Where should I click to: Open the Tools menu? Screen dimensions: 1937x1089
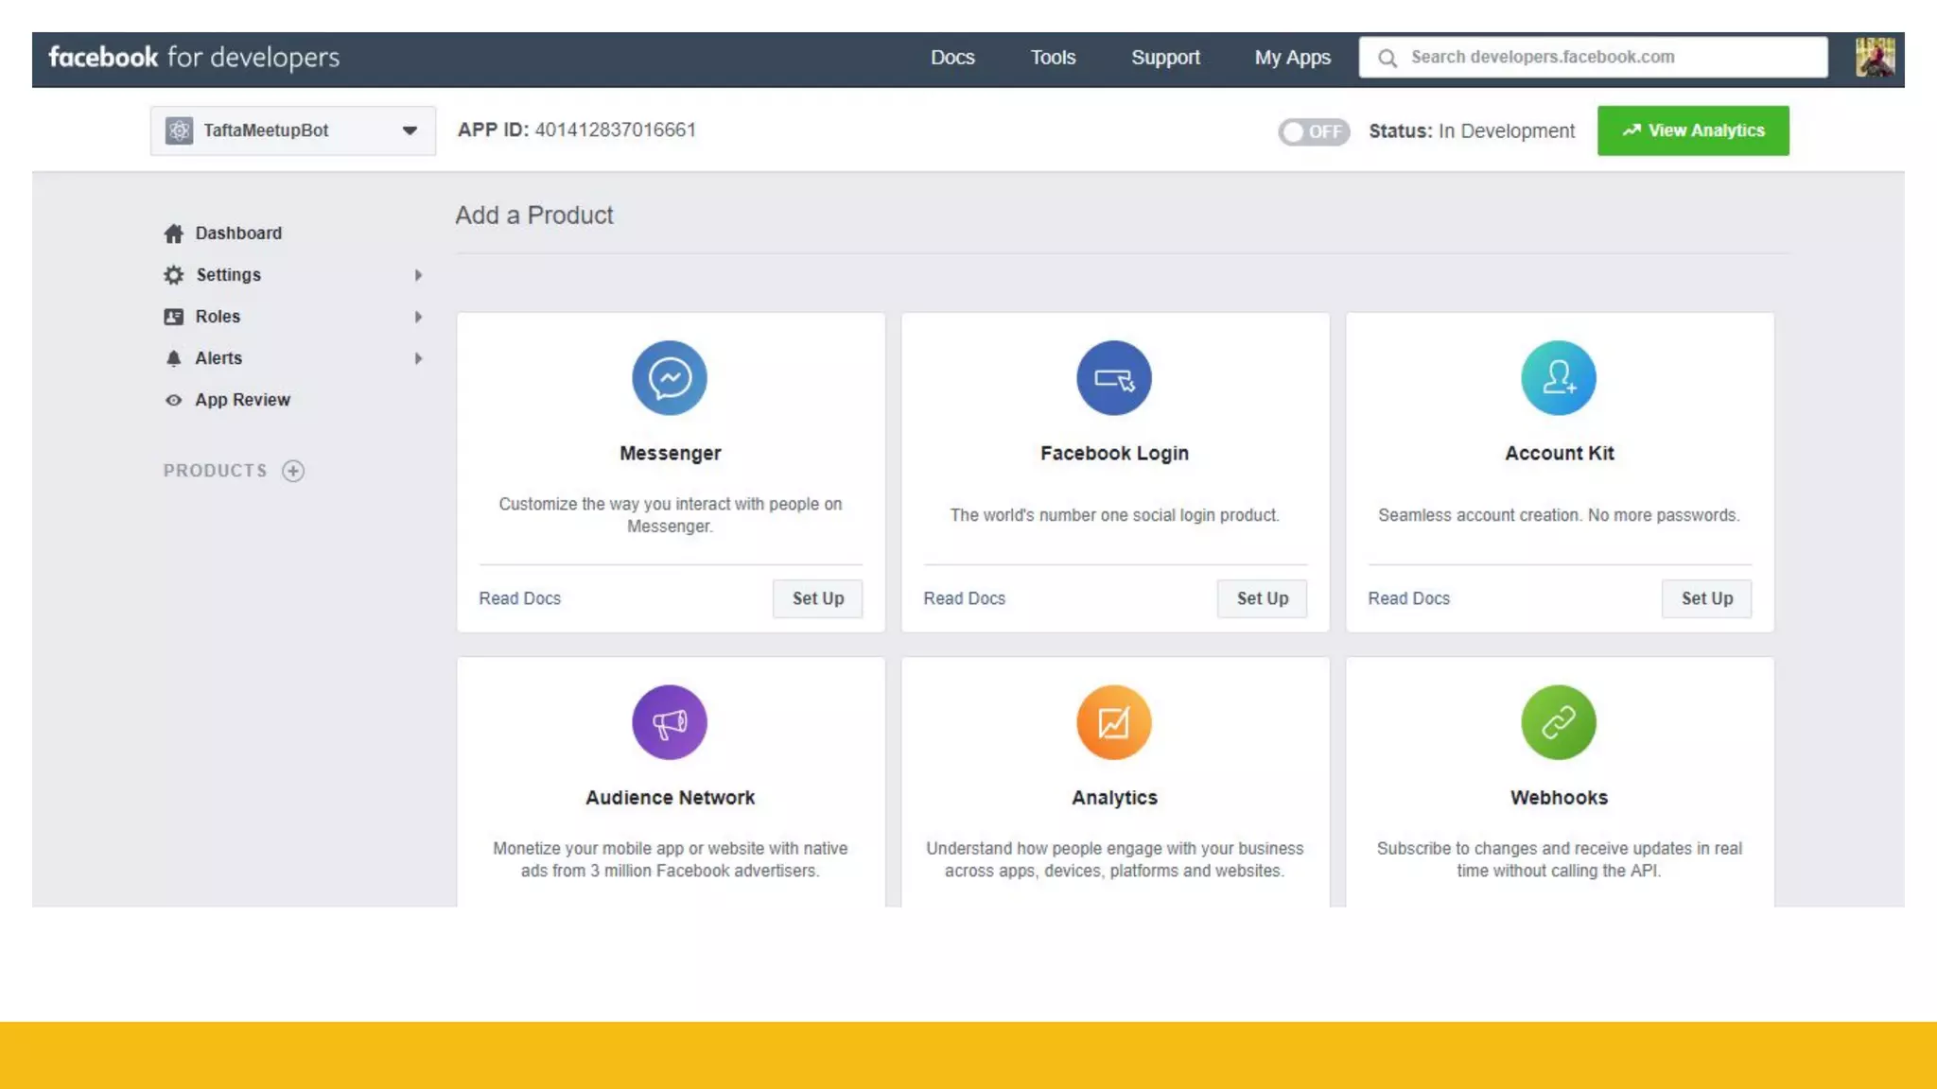pos(1053,58)
